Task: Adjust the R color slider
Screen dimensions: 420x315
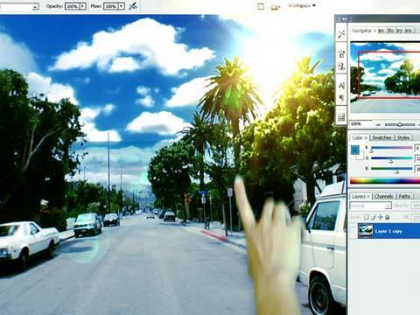Action: (x=392, y=148)
